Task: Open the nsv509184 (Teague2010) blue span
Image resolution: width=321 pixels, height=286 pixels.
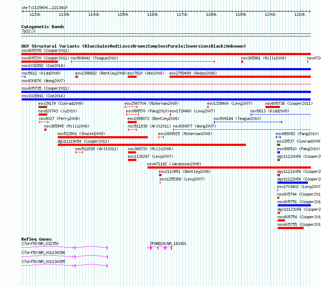Action: [248, 122]
